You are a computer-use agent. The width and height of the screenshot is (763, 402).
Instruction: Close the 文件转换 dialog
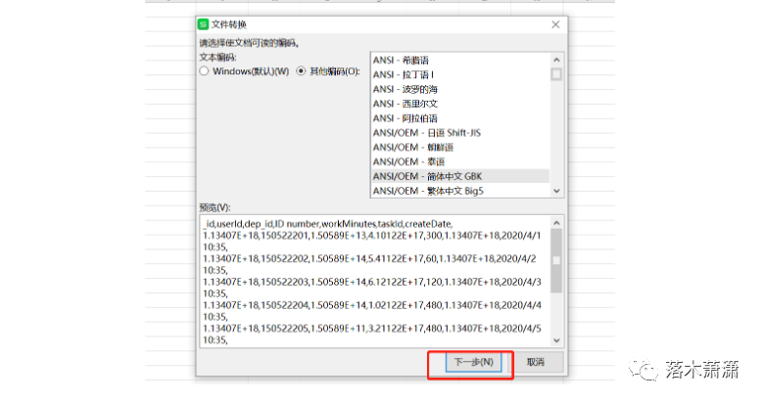pyautogui.click(x=555, y=24)
